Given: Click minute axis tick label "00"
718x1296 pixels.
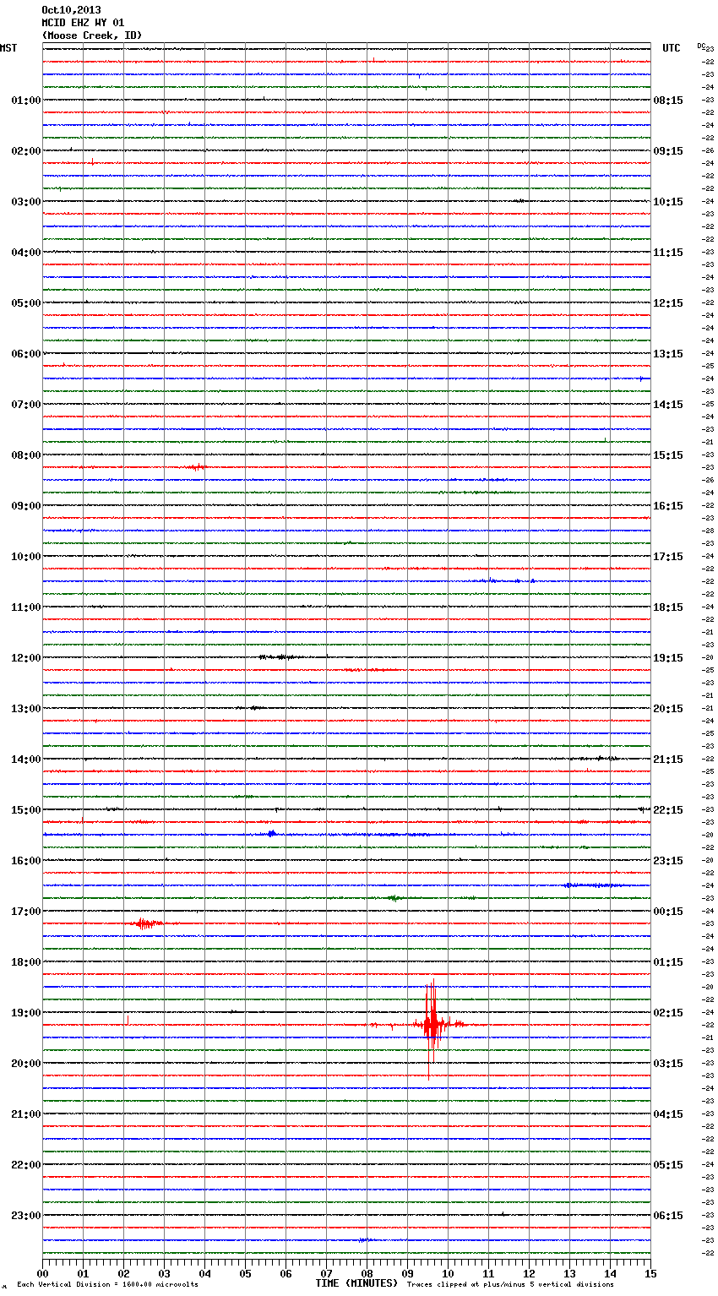Looking at the screenshot, I should point(43,1273).
